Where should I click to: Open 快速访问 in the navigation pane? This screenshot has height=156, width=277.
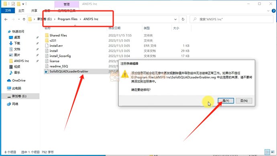coord(18,31)
